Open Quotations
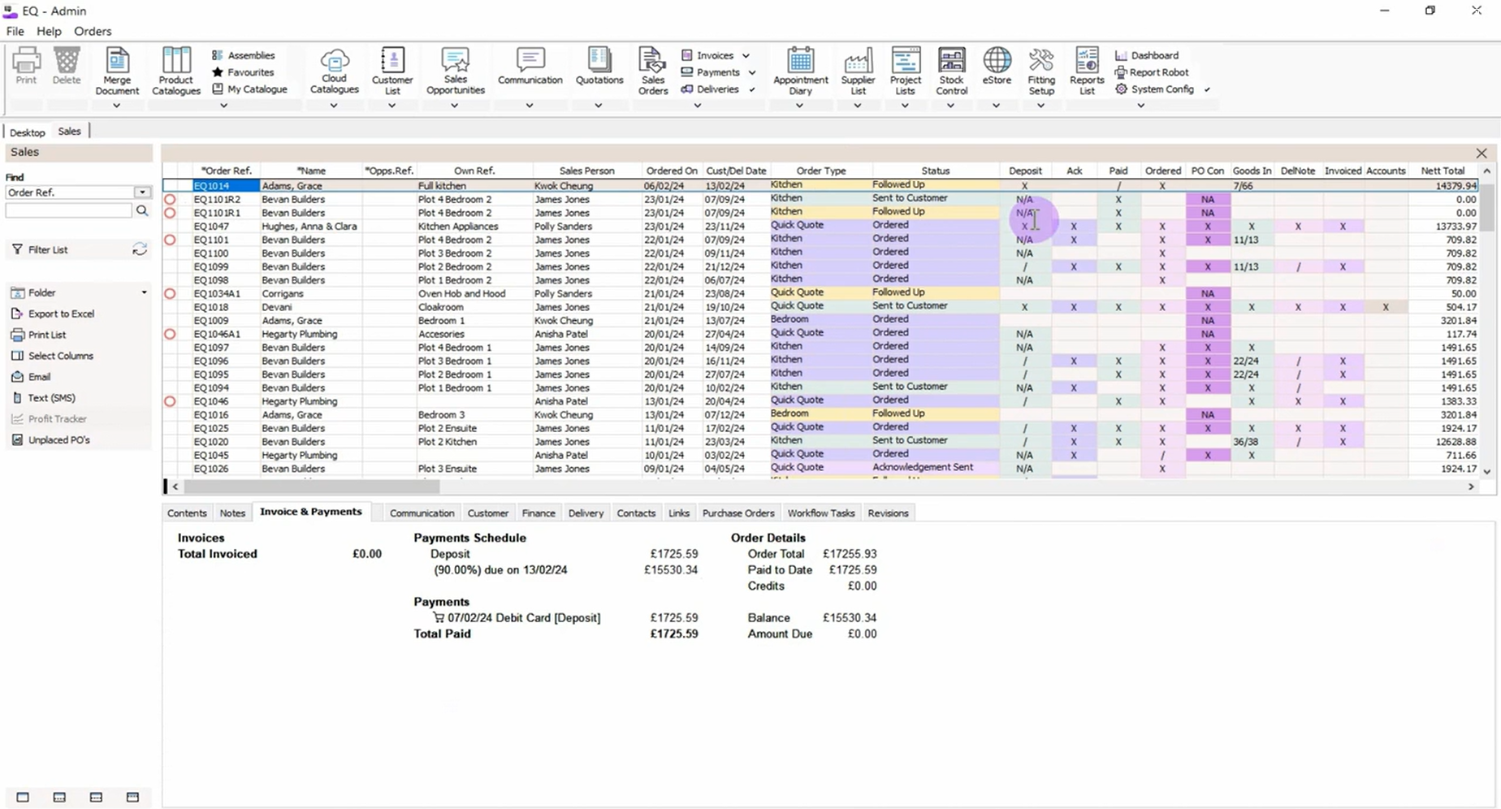This screenshot has width=1501, height=809. (599, 67)
